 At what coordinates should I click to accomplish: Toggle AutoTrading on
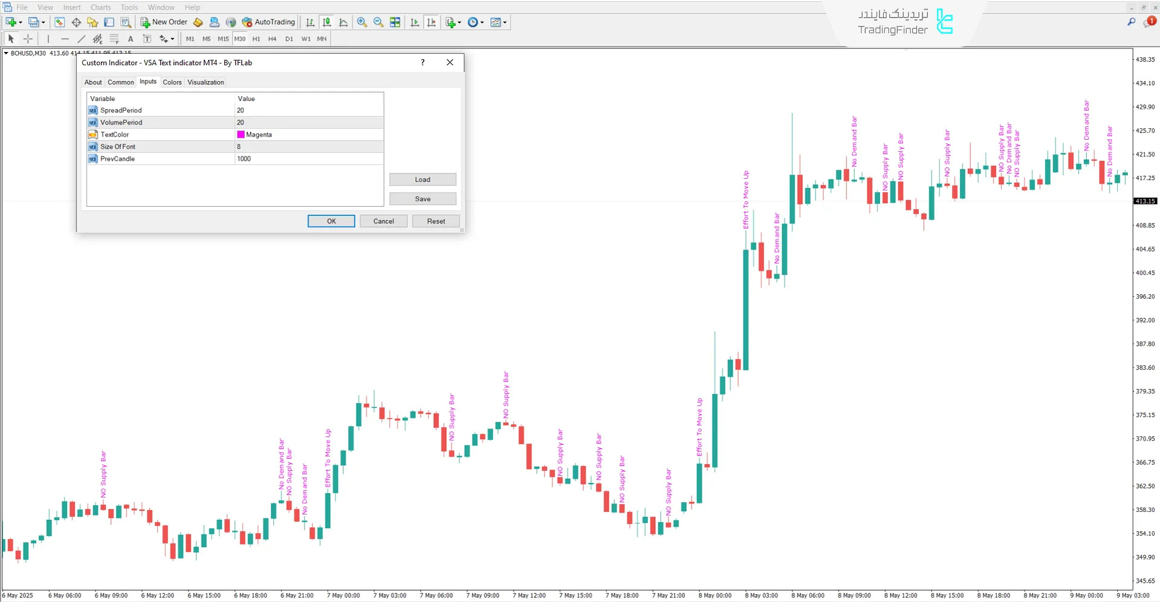click(x=268, y=22)
